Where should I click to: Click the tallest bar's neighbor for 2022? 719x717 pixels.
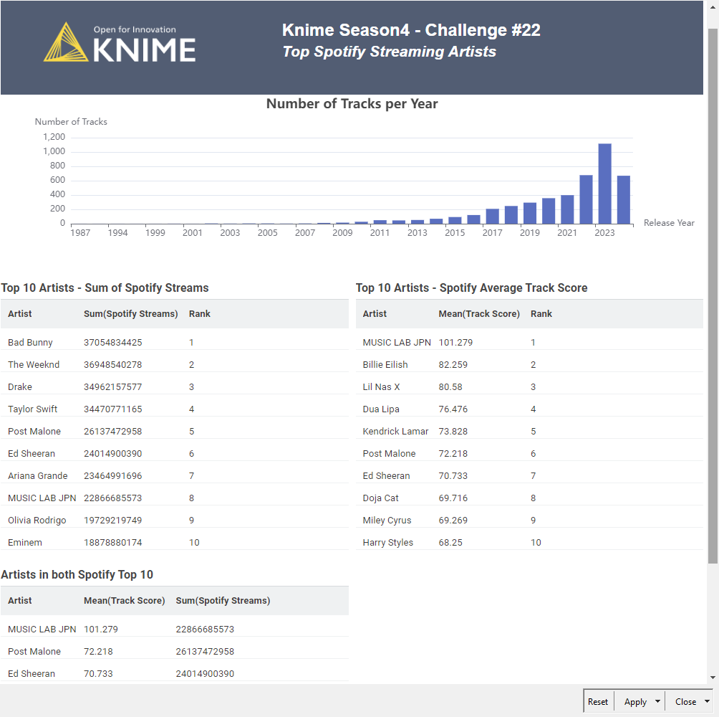[586, 199]
